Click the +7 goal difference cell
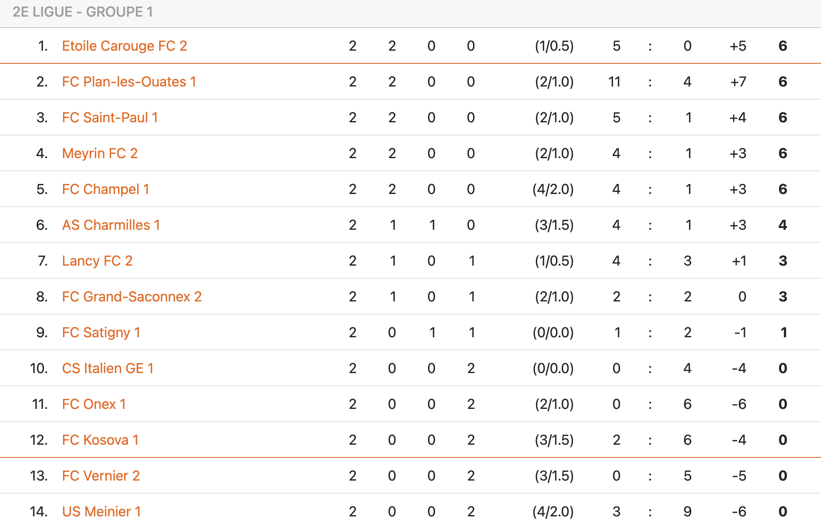Image resolution: width=821 pixels, height=526 pixels. click(x=738, y=82)
